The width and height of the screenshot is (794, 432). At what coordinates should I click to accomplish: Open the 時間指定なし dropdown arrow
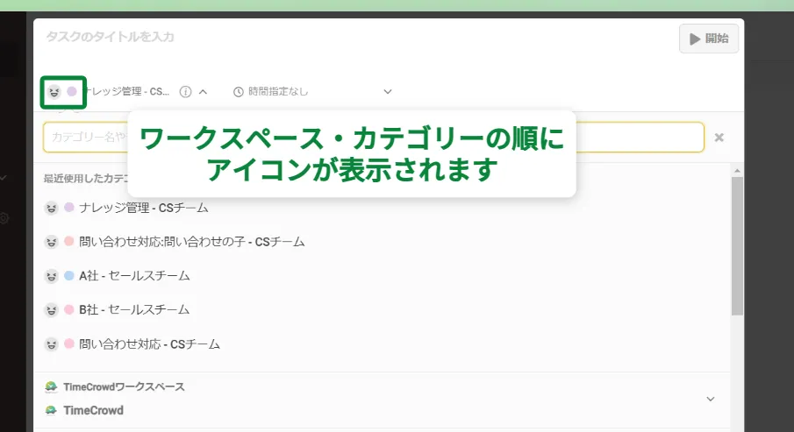pyautogui.click(x=388, y=91)
